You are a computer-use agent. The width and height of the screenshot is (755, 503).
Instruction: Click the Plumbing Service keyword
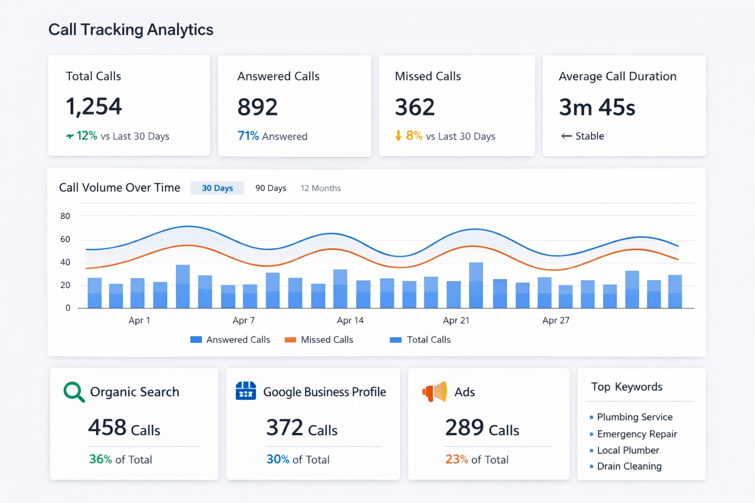click(635, 417)
